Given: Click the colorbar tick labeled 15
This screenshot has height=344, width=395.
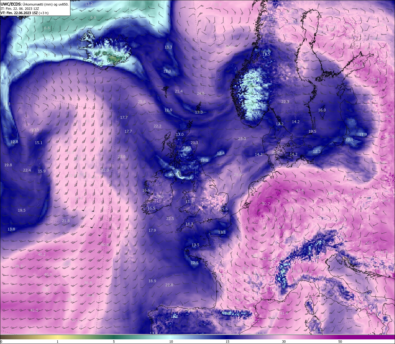Looking at the screenshot, I should (227, 342).
